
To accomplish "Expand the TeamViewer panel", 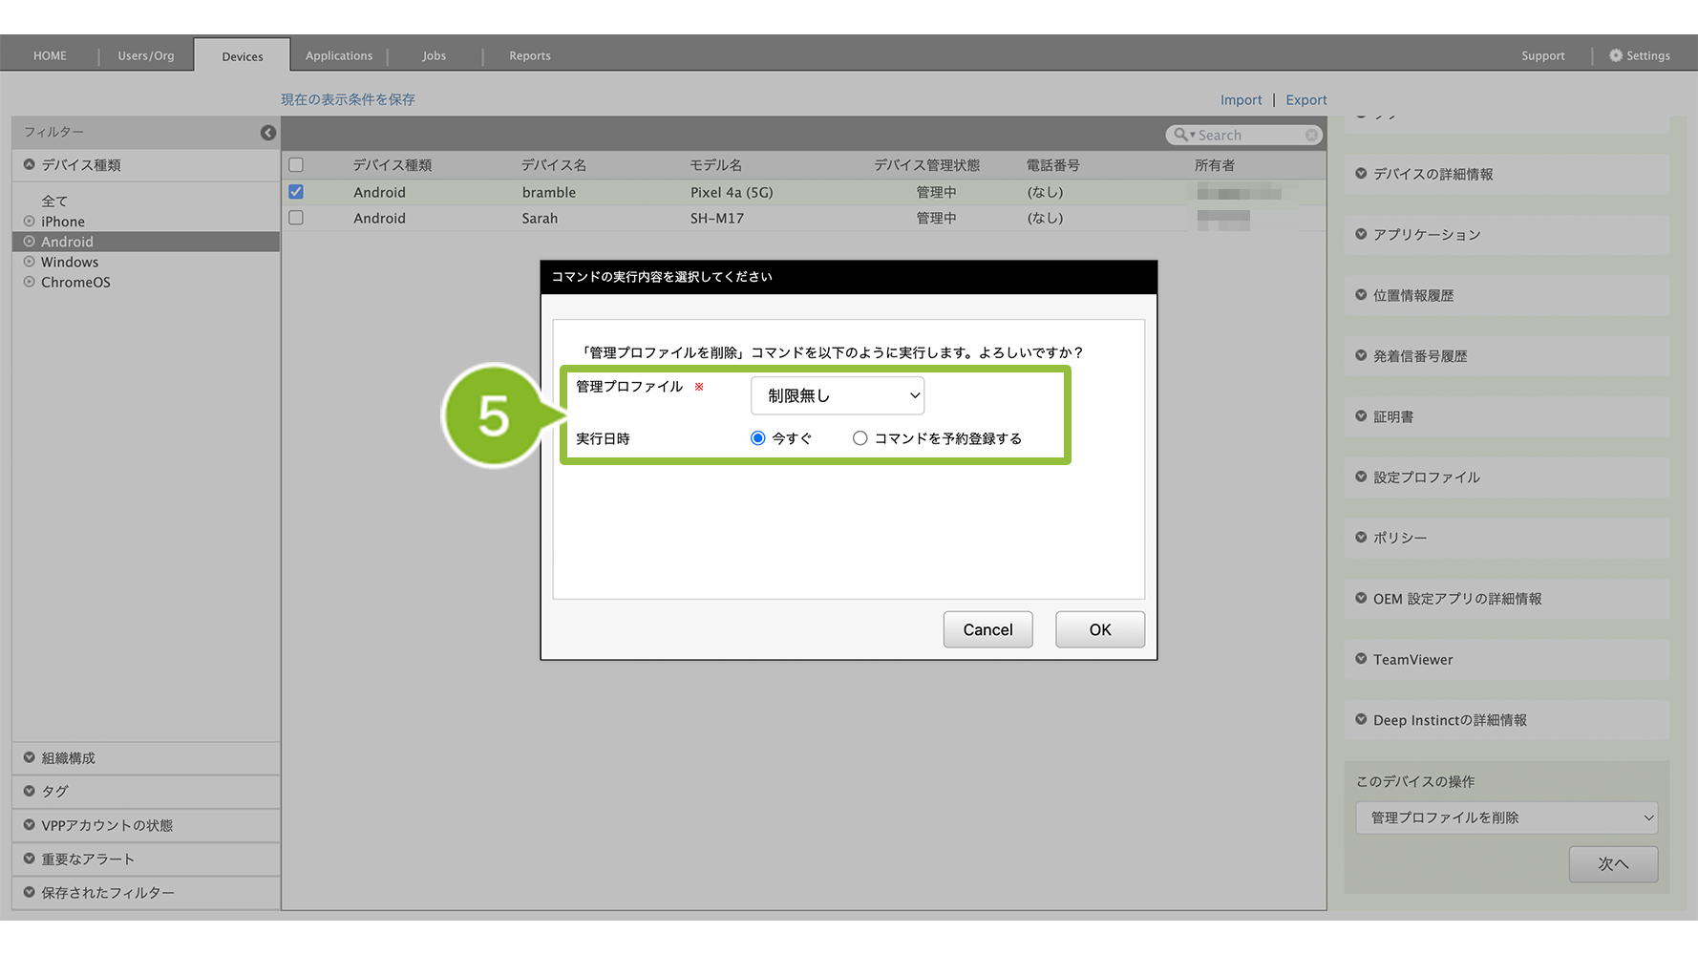I will tap(1507, 659).
